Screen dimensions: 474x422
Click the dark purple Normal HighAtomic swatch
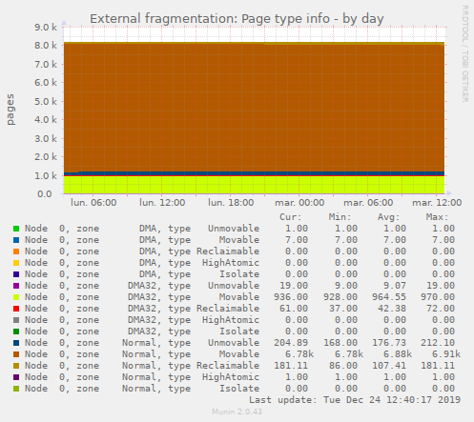tap(16, 377)
